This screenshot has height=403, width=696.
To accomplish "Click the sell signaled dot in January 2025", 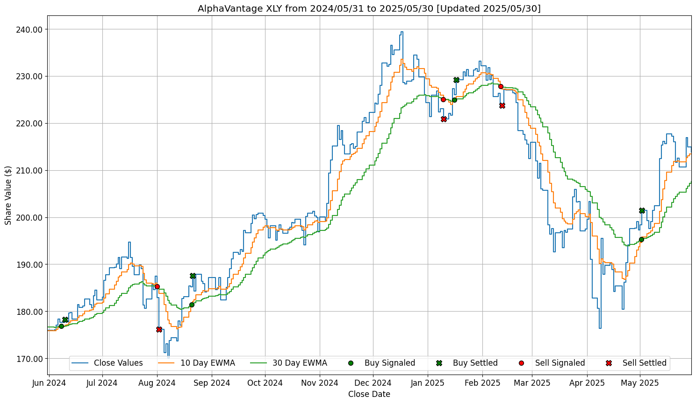I will click(443, 99).
